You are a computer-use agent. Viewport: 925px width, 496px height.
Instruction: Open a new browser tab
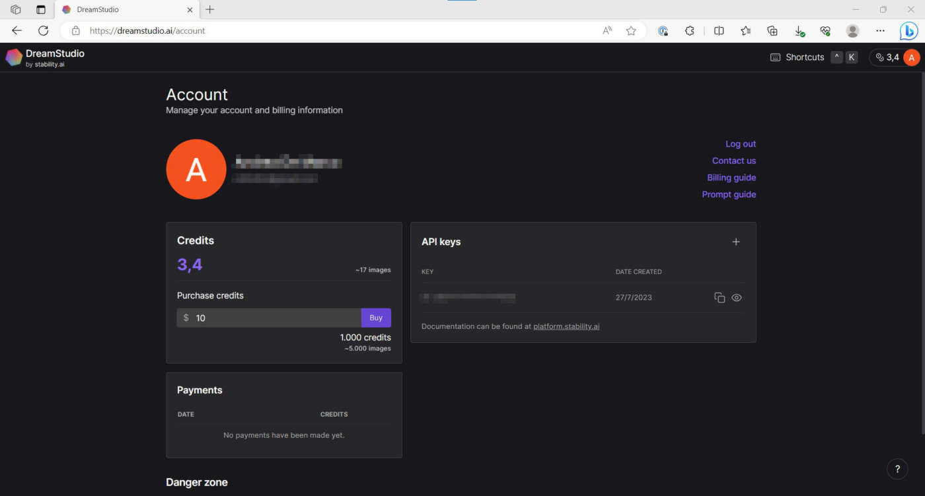tap(210, 10)
